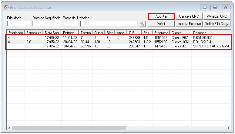
Task: Sort by the Cliente column header
Action: 181,33
